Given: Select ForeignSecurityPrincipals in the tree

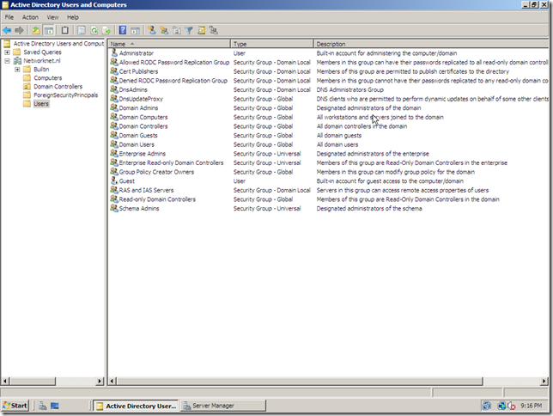Looking at the screenshot, I should point(65,95).
